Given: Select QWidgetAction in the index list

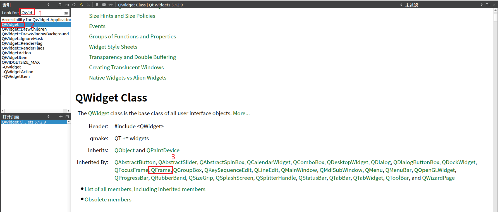Looking at the screenshot, I should [36, 53].
